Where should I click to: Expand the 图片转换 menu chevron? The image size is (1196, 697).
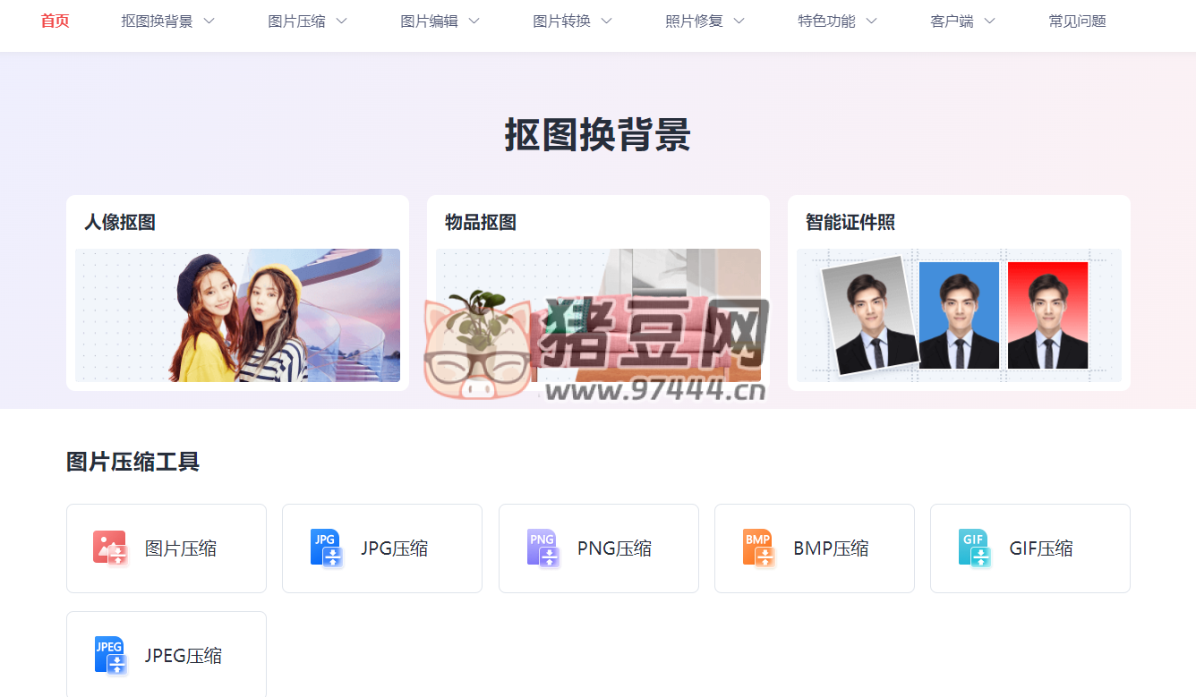[x=606, y=21]
